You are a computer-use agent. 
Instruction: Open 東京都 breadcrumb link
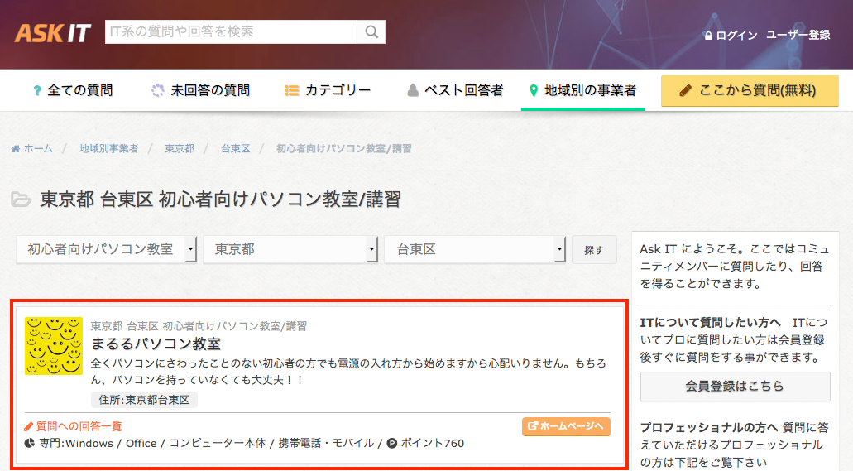[180, 149]
